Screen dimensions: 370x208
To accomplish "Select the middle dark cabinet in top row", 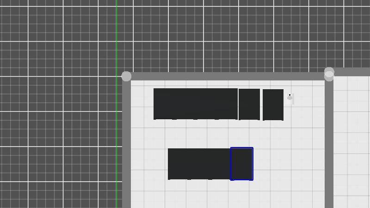I will point(249,104).
